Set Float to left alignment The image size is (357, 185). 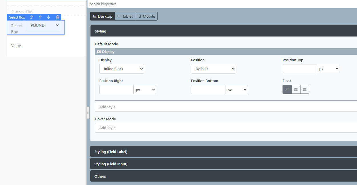[296, 90]
